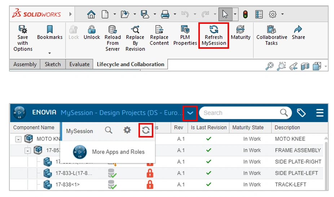Open the dropdown arrow next to the Print icon
This screenshot has height=197, width=334.
pyautogui.click(x=175, y=14)
